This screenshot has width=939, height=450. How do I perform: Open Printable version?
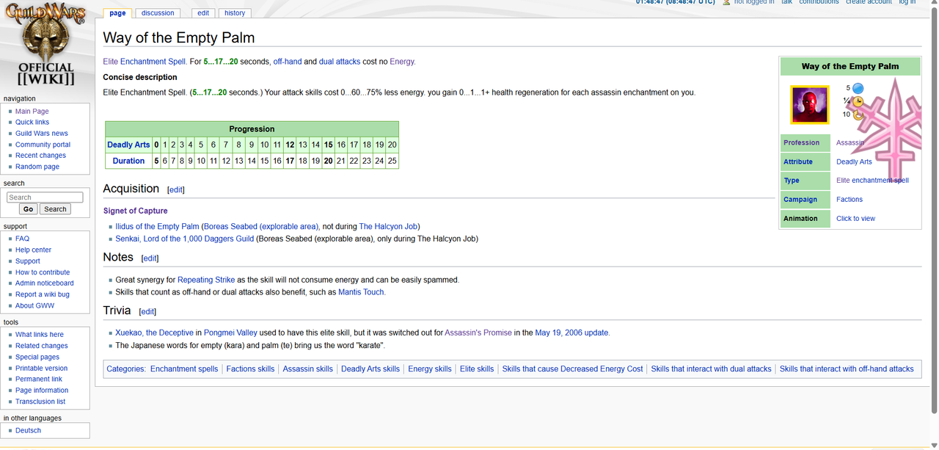pyautogui.click(x=42, y=369)
